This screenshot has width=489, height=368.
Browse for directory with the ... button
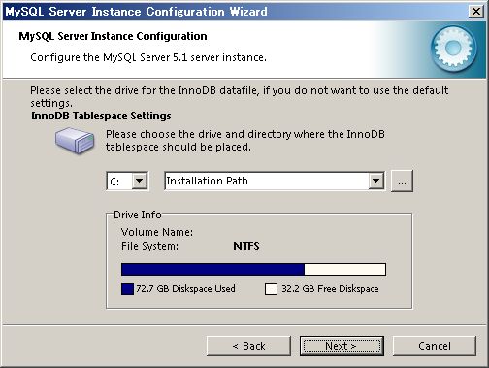(402, 182)
